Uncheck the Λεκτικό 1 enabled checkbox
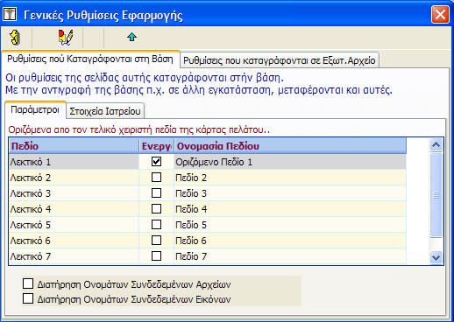Image resolution: width=454 pixels, height=322 pixels. tap(156, 162)
